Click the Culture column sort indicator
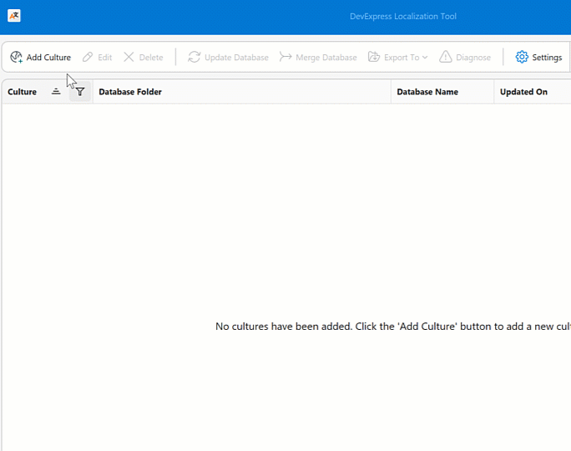The width and height of the screenshot is (571, 451). 56,91
